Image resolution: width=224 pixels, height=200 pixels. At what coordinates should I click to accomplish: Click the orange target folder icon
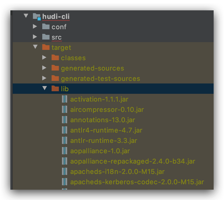click(x=46, y=47)
